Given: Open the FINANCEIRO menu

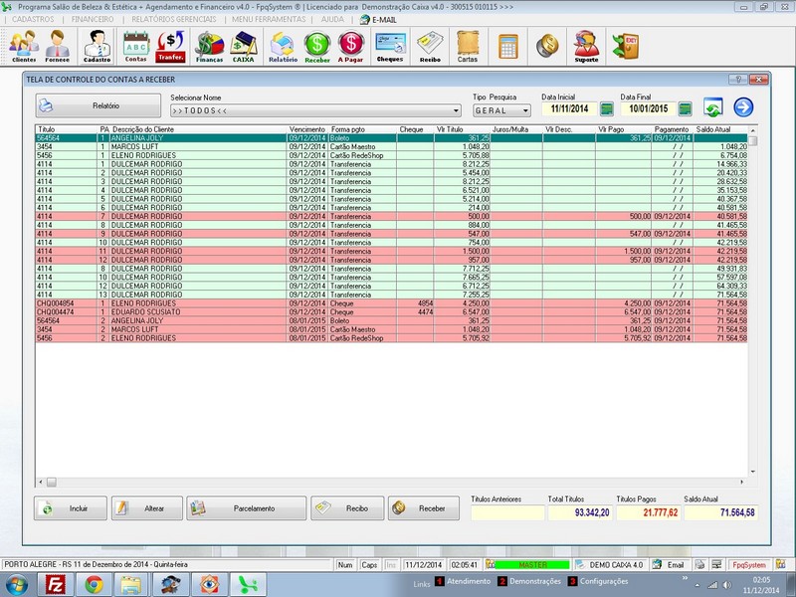Looking at the screenshot, I should (94, 19).
